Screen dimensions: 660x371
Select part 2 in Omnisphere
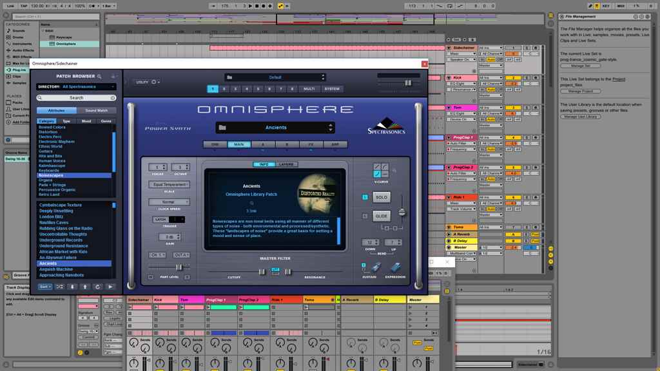click(x=224, y=89)
